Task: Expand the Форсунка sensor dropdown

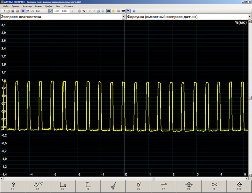Action: 250,17
